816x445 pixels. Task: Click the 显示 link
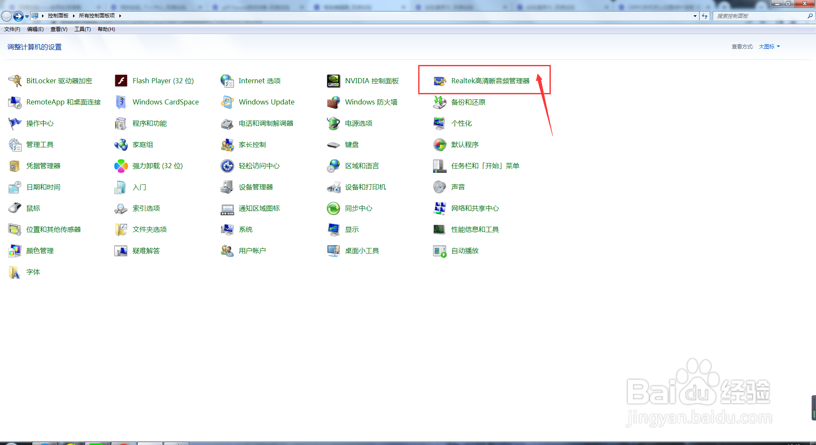coord(352,229)
